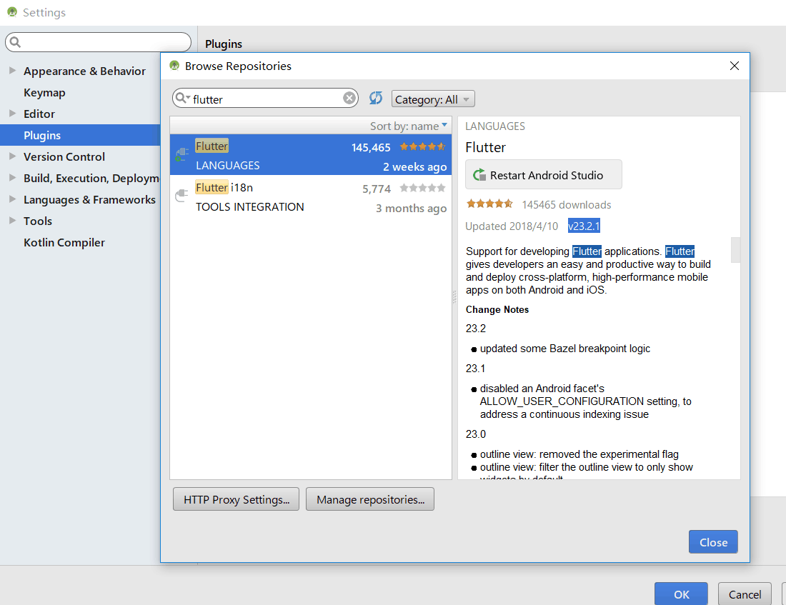Screen dimensions: 786x605
Task: Click the refresh repositories icon
Action: [x=375, y=99]
